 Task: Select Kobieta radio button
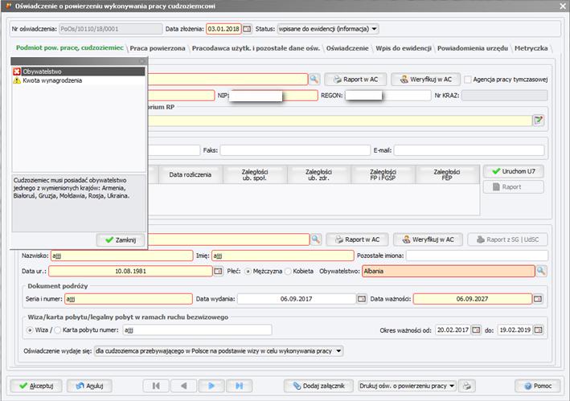pyautogui.click(x=288, y=272)
